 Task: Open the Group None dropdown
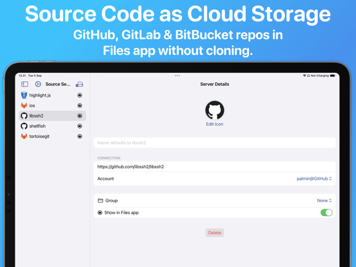pos(324,201)
